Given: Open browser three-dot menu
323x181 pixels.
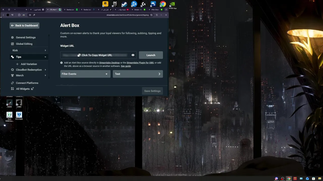Looking at the screenshot, I should (x=3, y=15).
